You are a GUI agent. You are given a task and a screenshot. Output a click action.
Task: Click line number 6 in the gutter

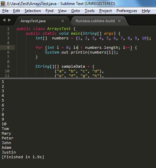[x=8, y=52]
